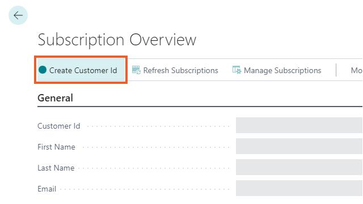Click the Last Name field caption
Image resolution: width=363 pixels, height=204 pixels.
point(56,168)
